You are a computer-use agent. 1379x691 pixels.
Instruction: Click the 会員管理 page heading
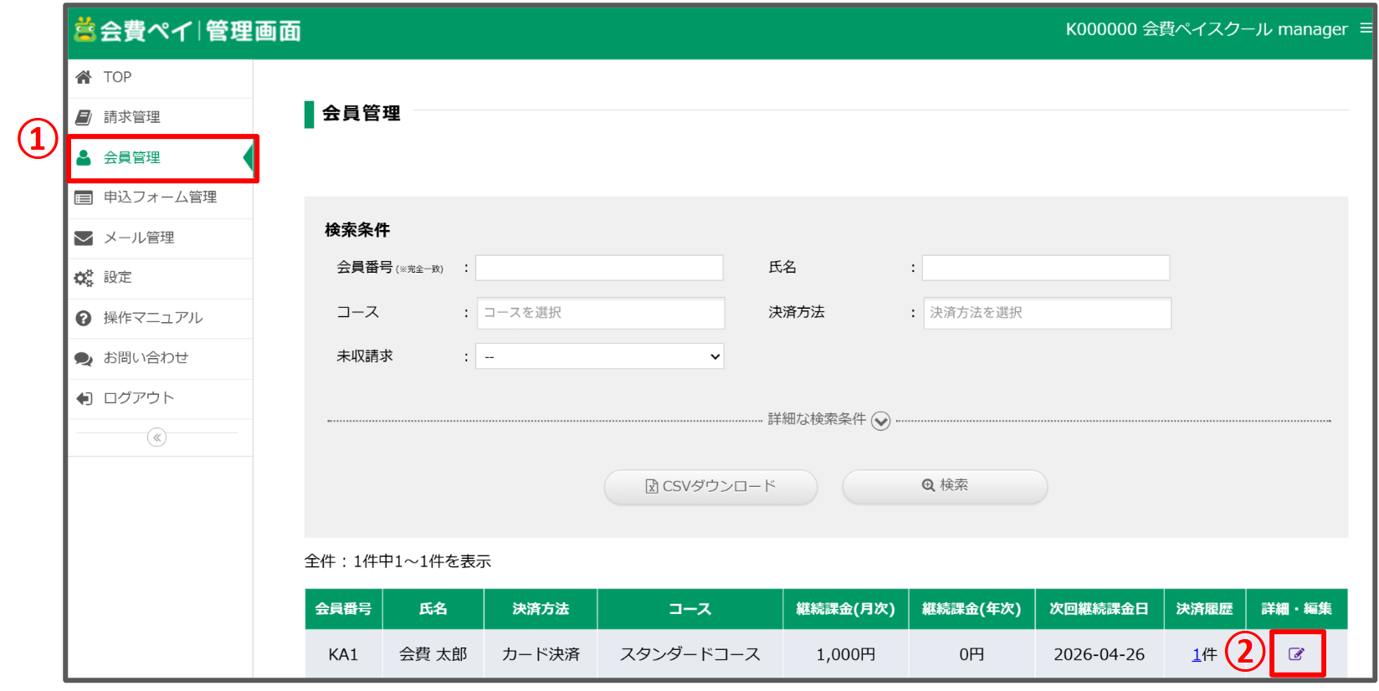[x=361, y=113]
